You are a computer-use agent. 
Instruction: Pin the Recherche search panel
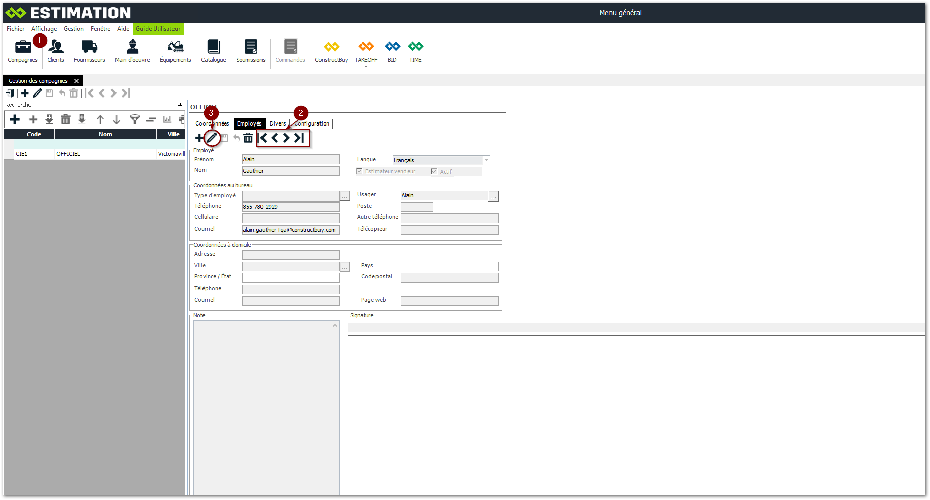pyautogui.click(x=180, y=105)
